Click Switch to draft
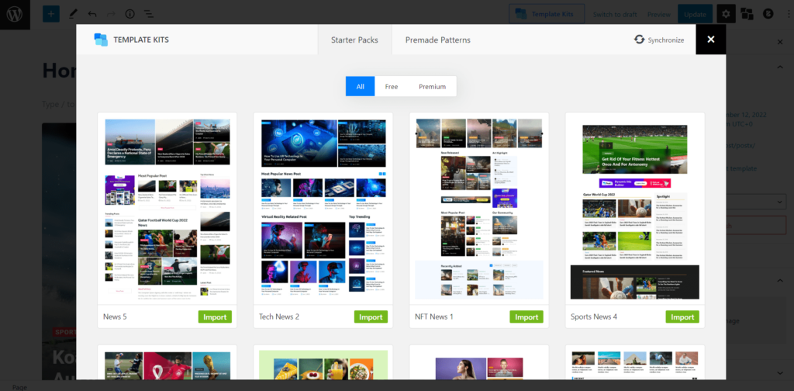The image size is (794, 391). pos(615,14)
